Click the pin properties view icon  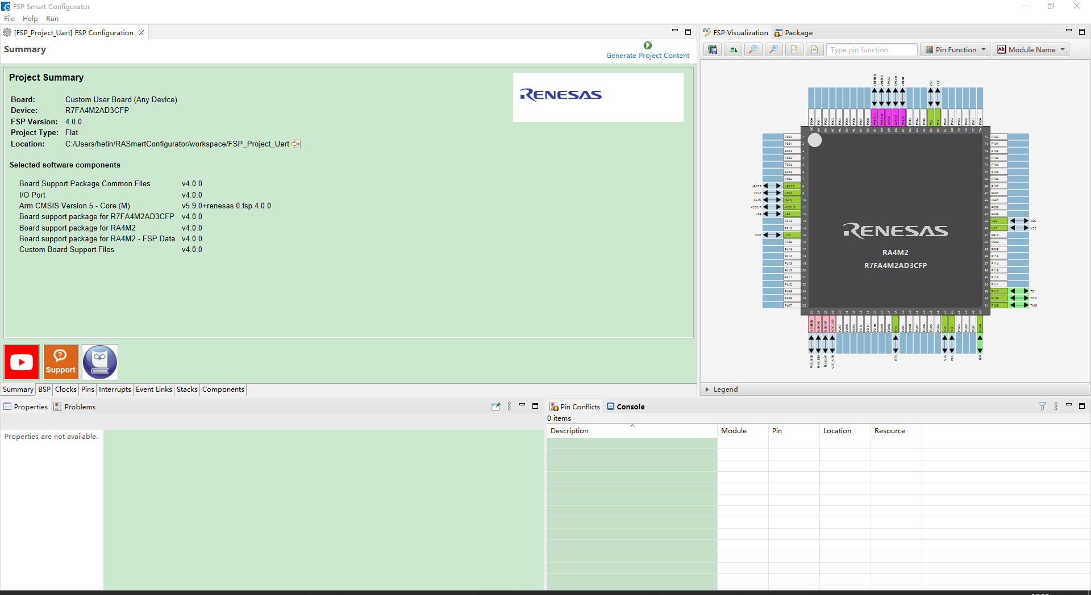pos(496,407)
